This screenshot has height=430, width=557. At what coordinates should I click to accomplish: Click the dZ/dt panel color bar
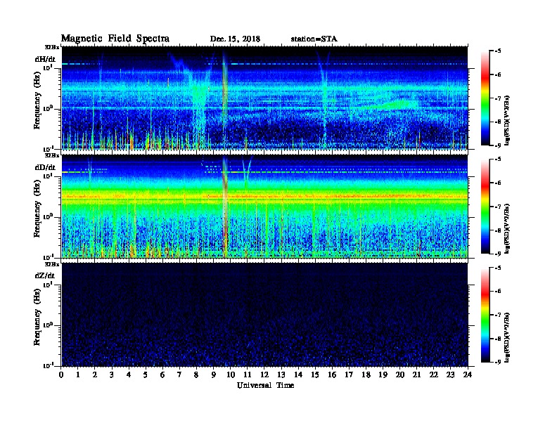(485, 315)
